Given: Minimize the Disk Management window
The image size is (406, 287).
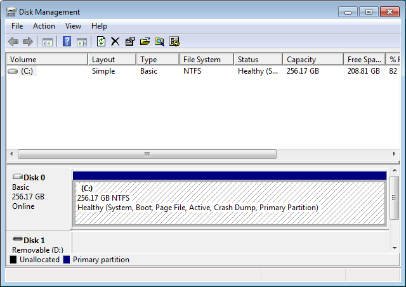Looking at the screenshot, I should tap(348, 12).
